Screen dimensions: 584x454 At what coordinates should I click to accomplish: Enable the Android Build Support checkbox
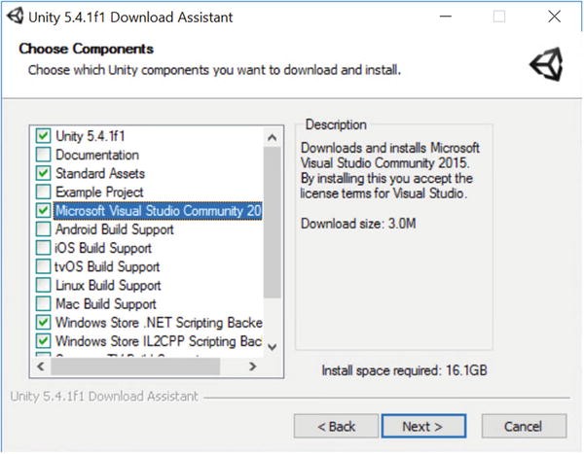43,229
